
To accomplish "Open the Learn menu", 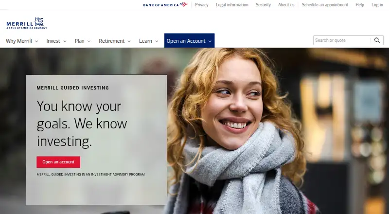I will coord(149,41).
